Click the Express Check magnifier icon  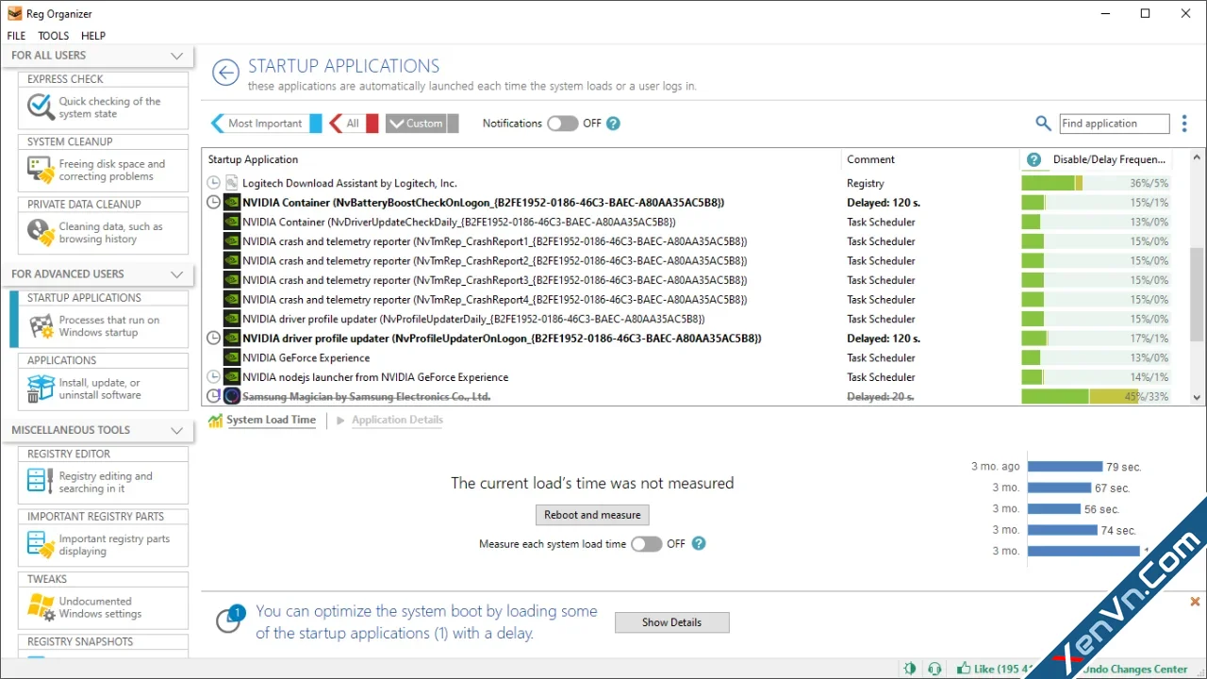(41, 107)
